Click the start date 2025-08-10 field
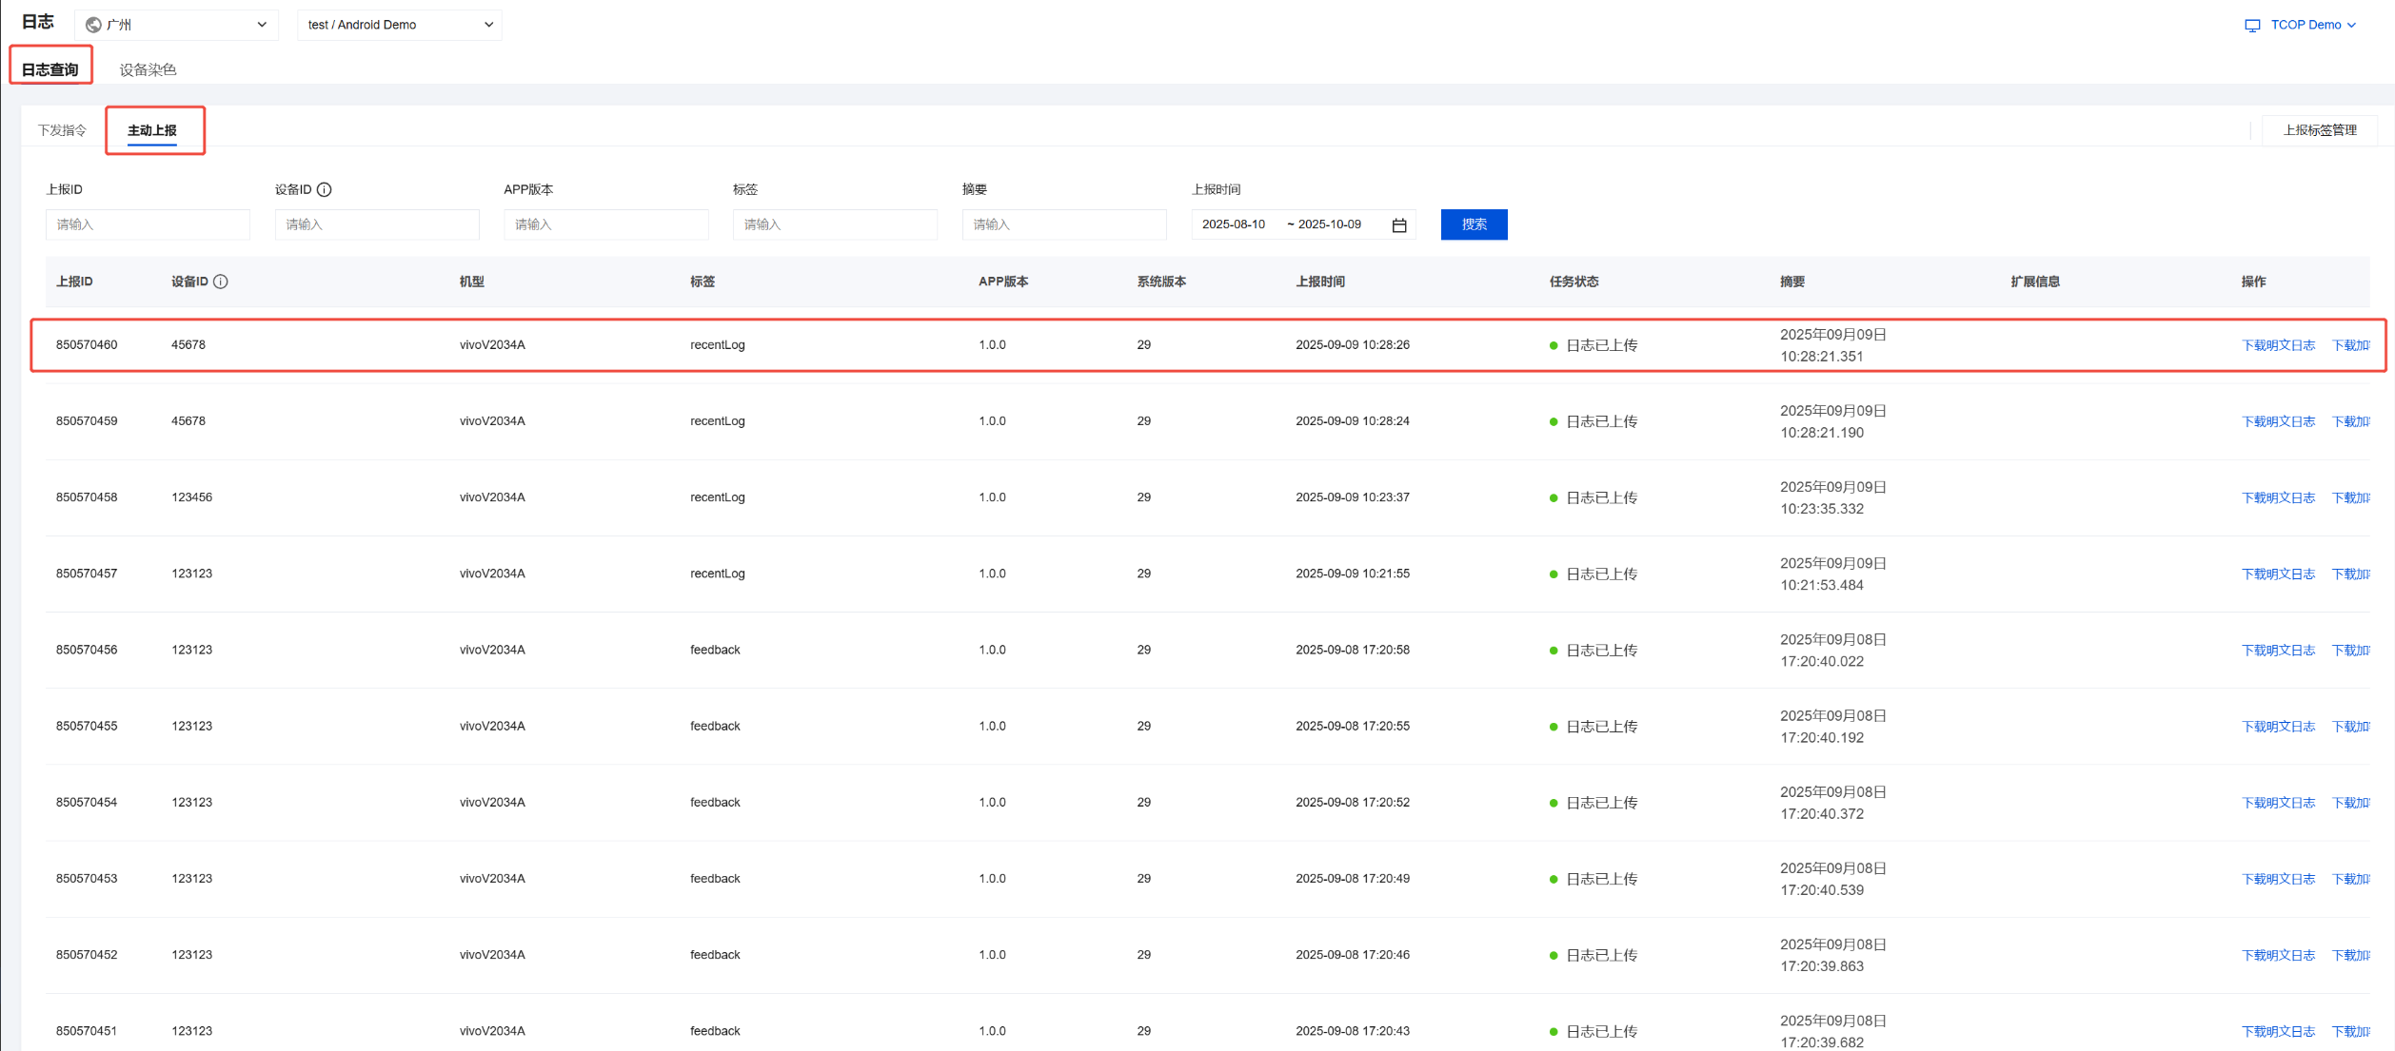The width and height of the screenshot is (2395, 1051). click(1234, 224)
